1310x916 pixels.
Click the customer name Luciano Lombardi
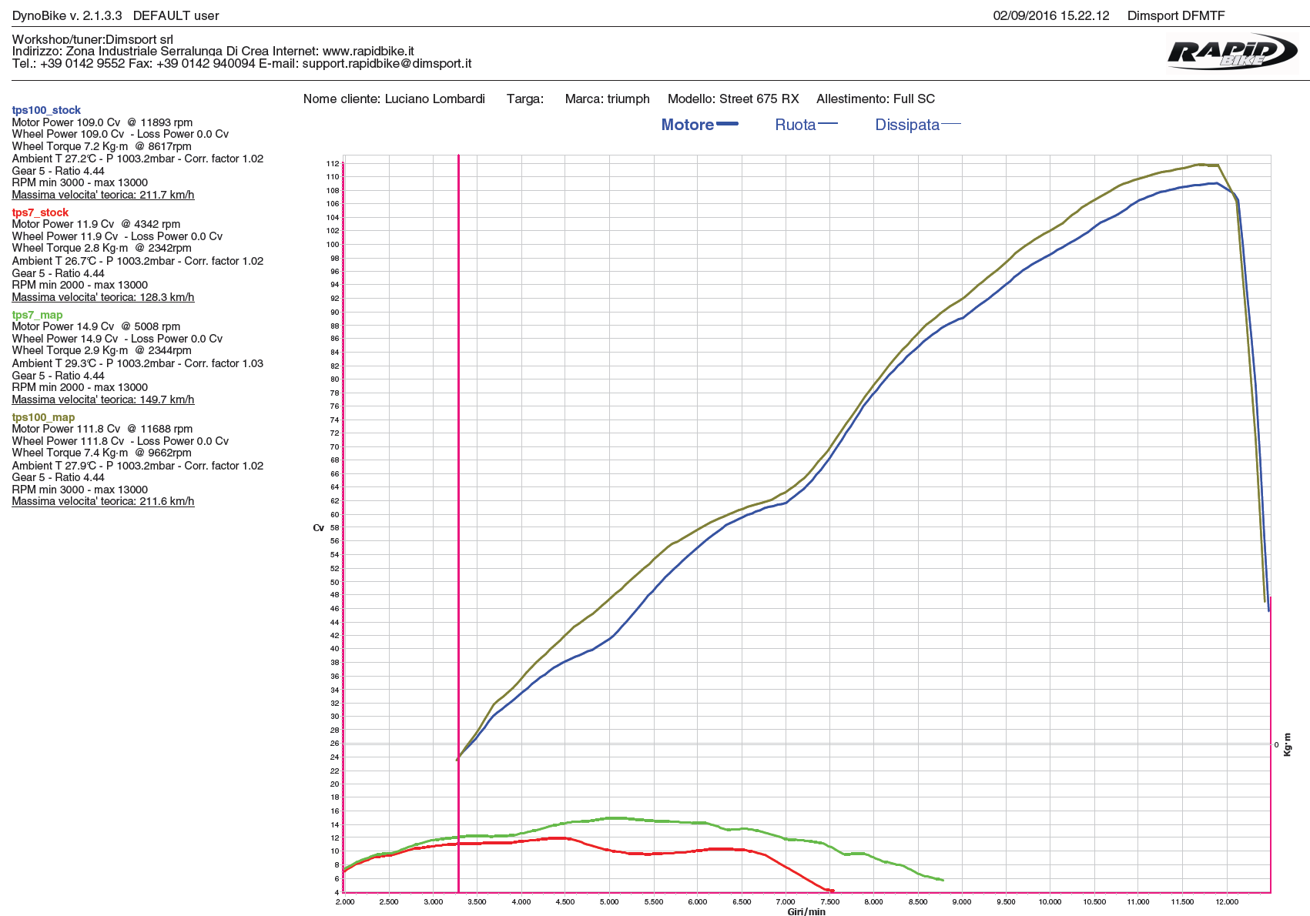(x=434, y=99)
